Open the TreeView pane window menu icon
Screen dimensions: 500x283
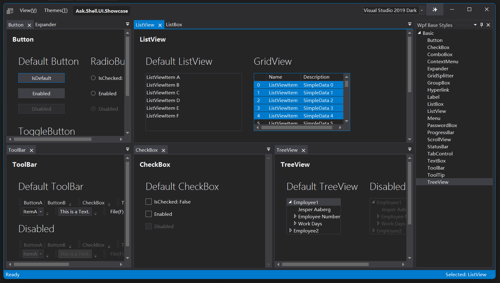pyautogui.click(x=409, y=149)
